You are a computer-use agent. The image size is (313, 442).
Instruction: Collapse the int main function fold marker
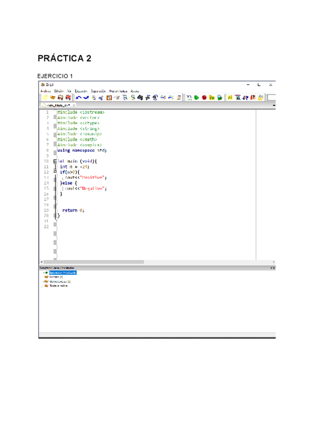[x=55, y=162]
